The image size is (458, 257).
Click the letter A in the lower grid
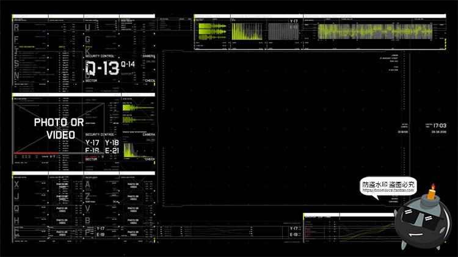[x=89, y=184]
